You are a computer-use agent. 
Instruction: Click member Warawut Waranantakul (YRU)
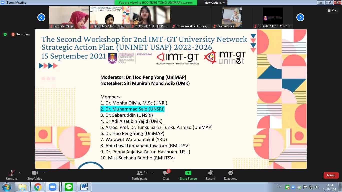[134, 140]
